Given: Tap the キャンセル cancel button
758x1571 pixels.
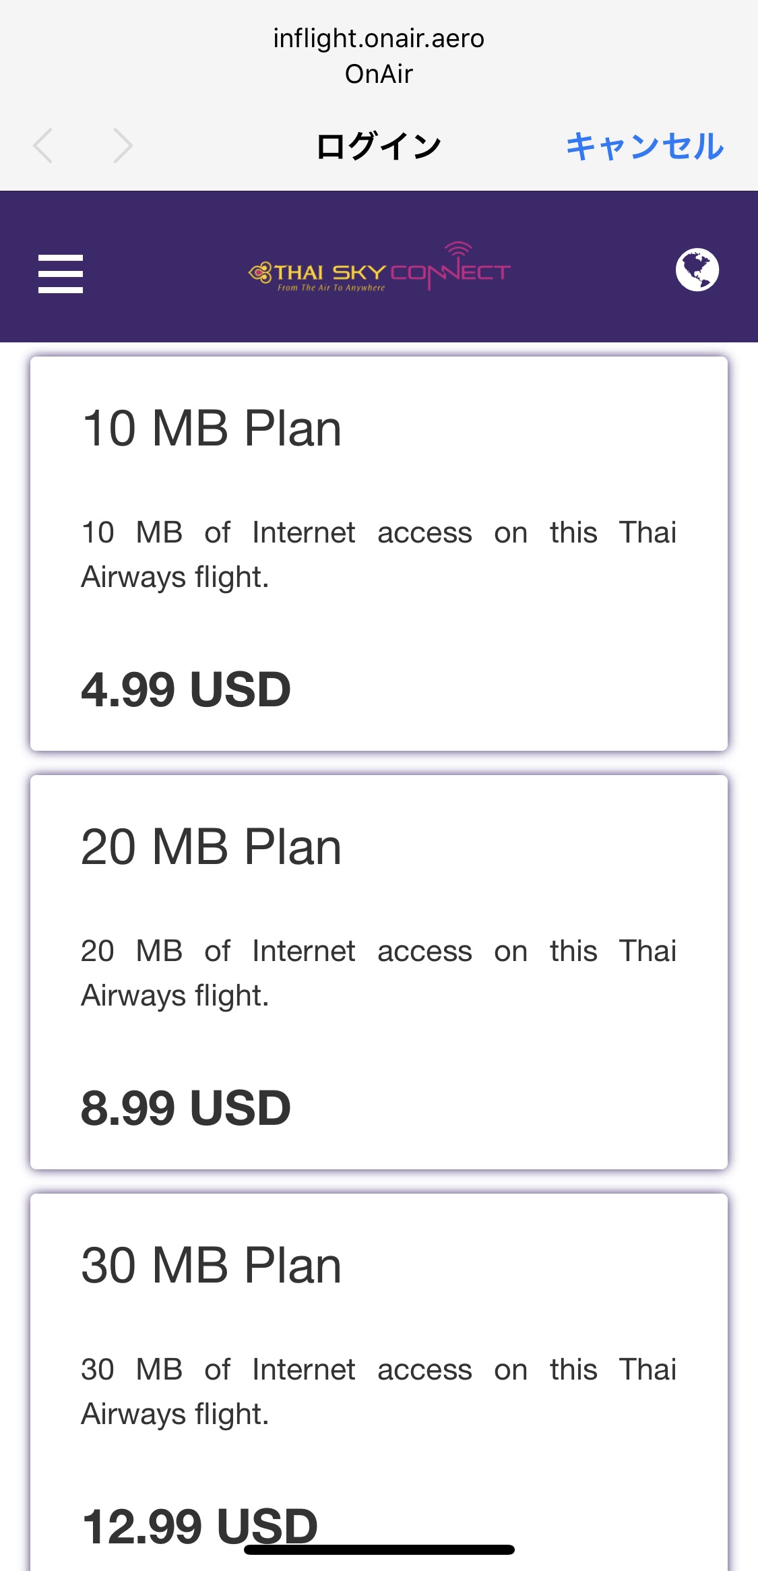Looking at the screenshot, I should click(645, 146).
